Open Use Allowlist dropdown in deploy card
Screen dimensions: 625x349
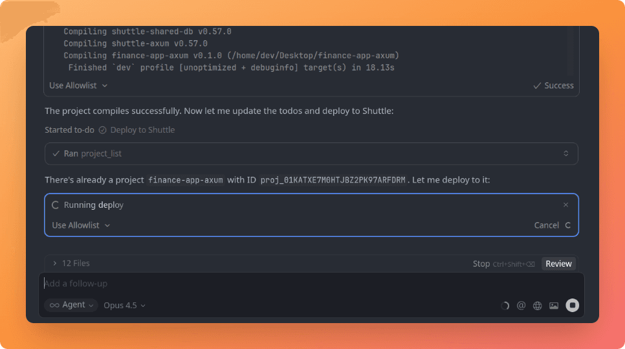coord(80,225)
